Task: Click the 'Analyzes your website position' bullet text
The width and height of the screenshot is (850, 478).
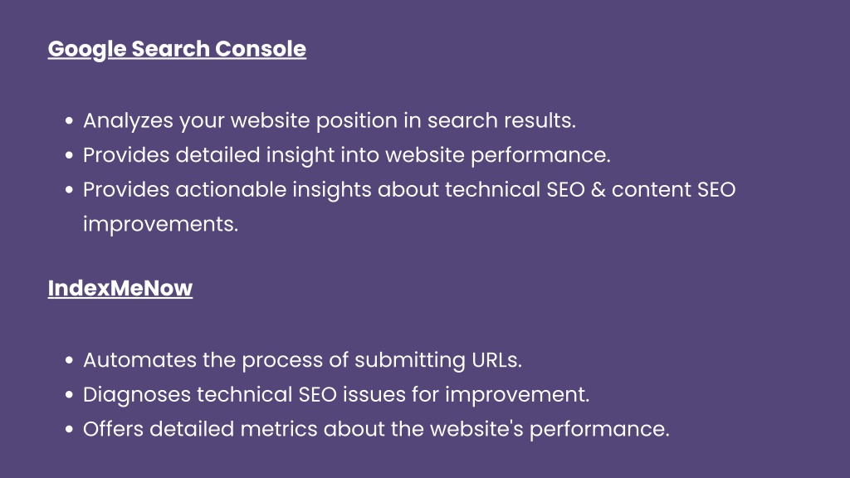Action: click(x=329, y=121)
